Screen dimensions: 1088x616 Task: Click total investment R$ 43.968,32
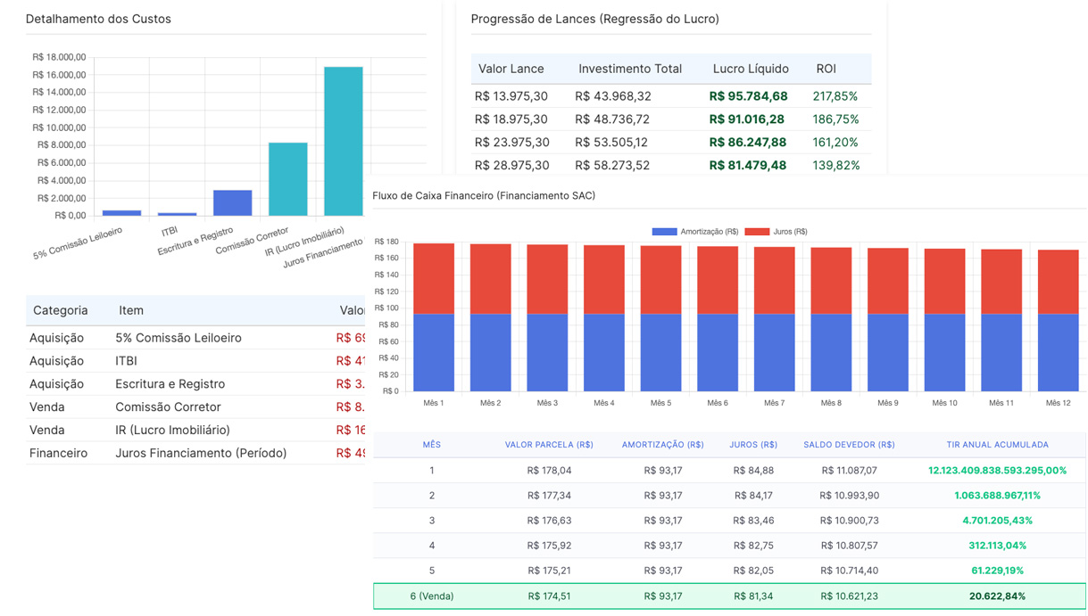pos(613,96)
